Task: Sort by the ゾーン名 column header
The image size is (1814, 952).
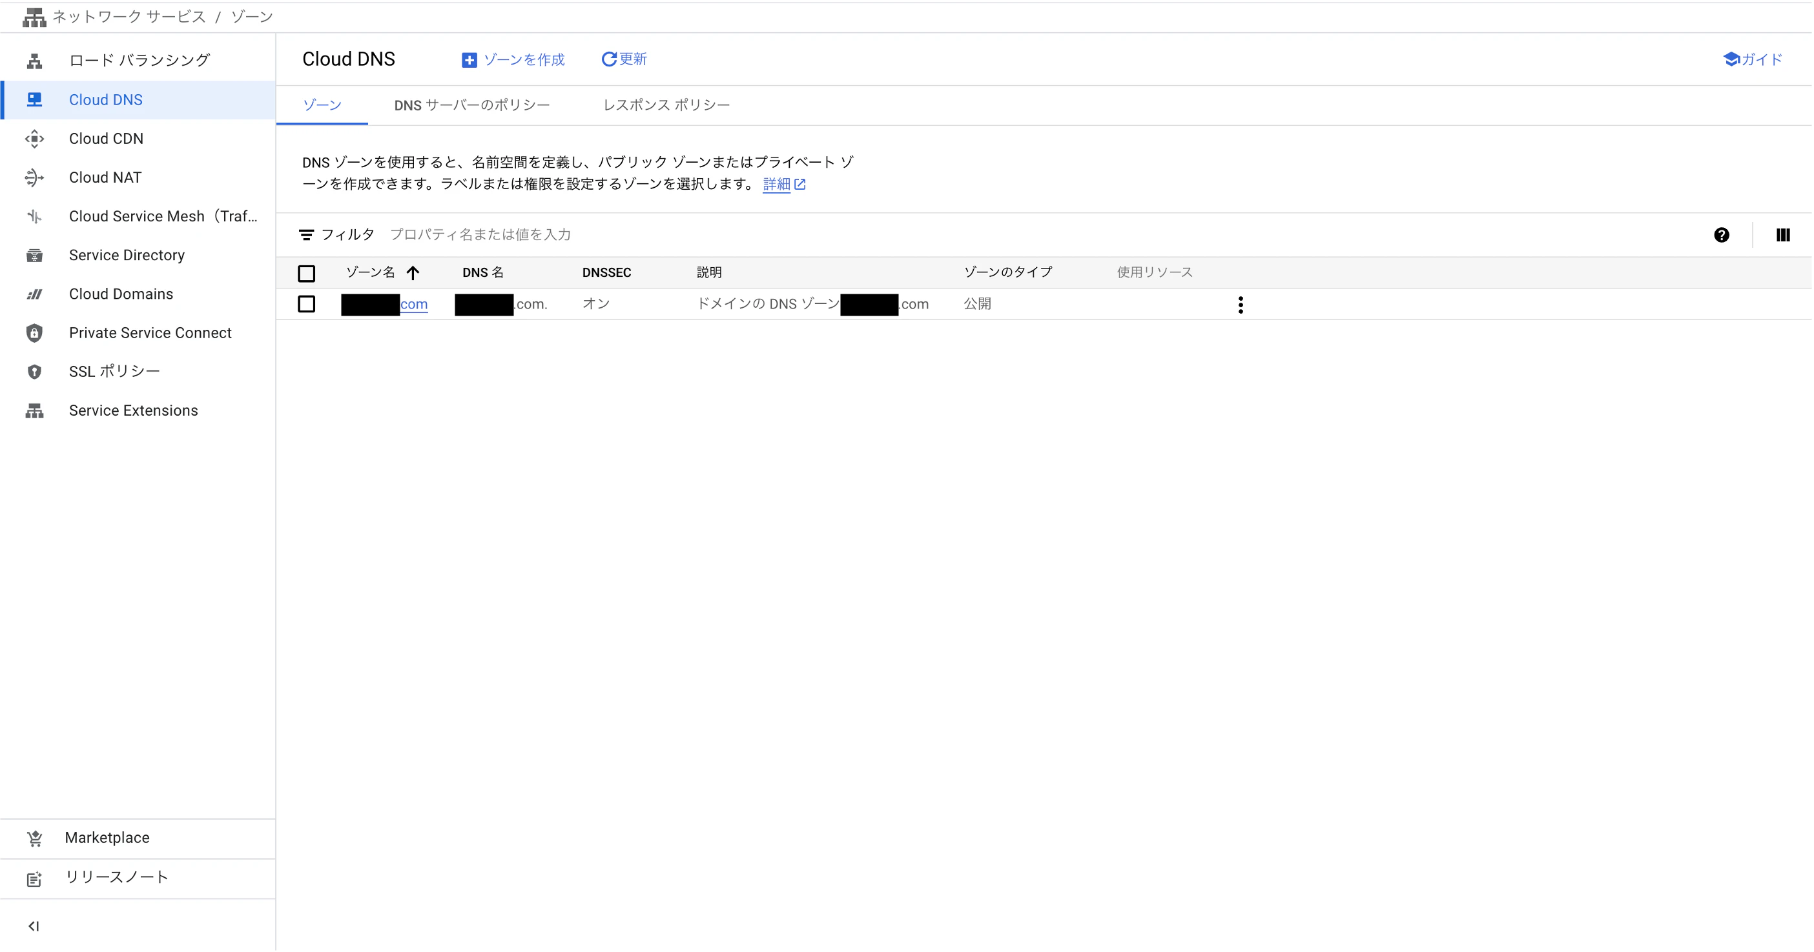Action: pos(371,272)
